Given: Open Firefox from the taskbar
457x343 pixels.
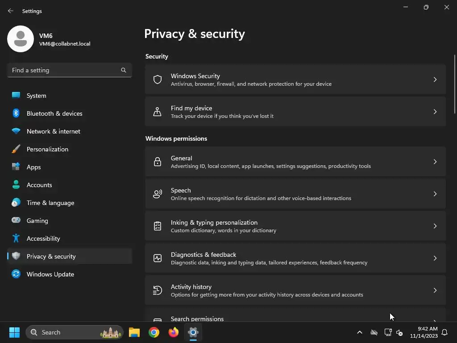Looking at the screenshot, I should 173,332.
